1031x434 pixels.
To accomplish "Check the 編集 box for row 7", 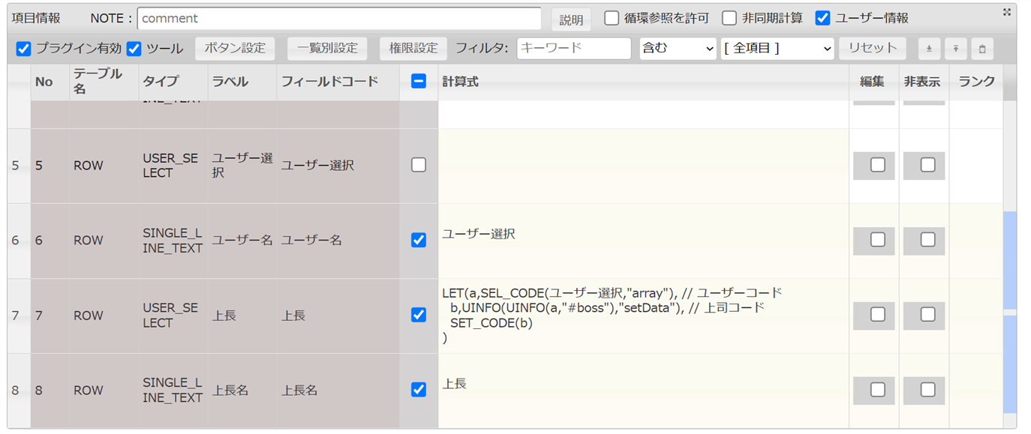I will (877, 315).
